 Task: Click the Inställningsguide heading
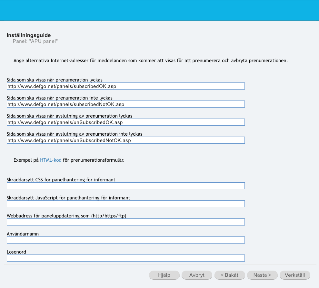pyautogui.click(x=29, y=35)
